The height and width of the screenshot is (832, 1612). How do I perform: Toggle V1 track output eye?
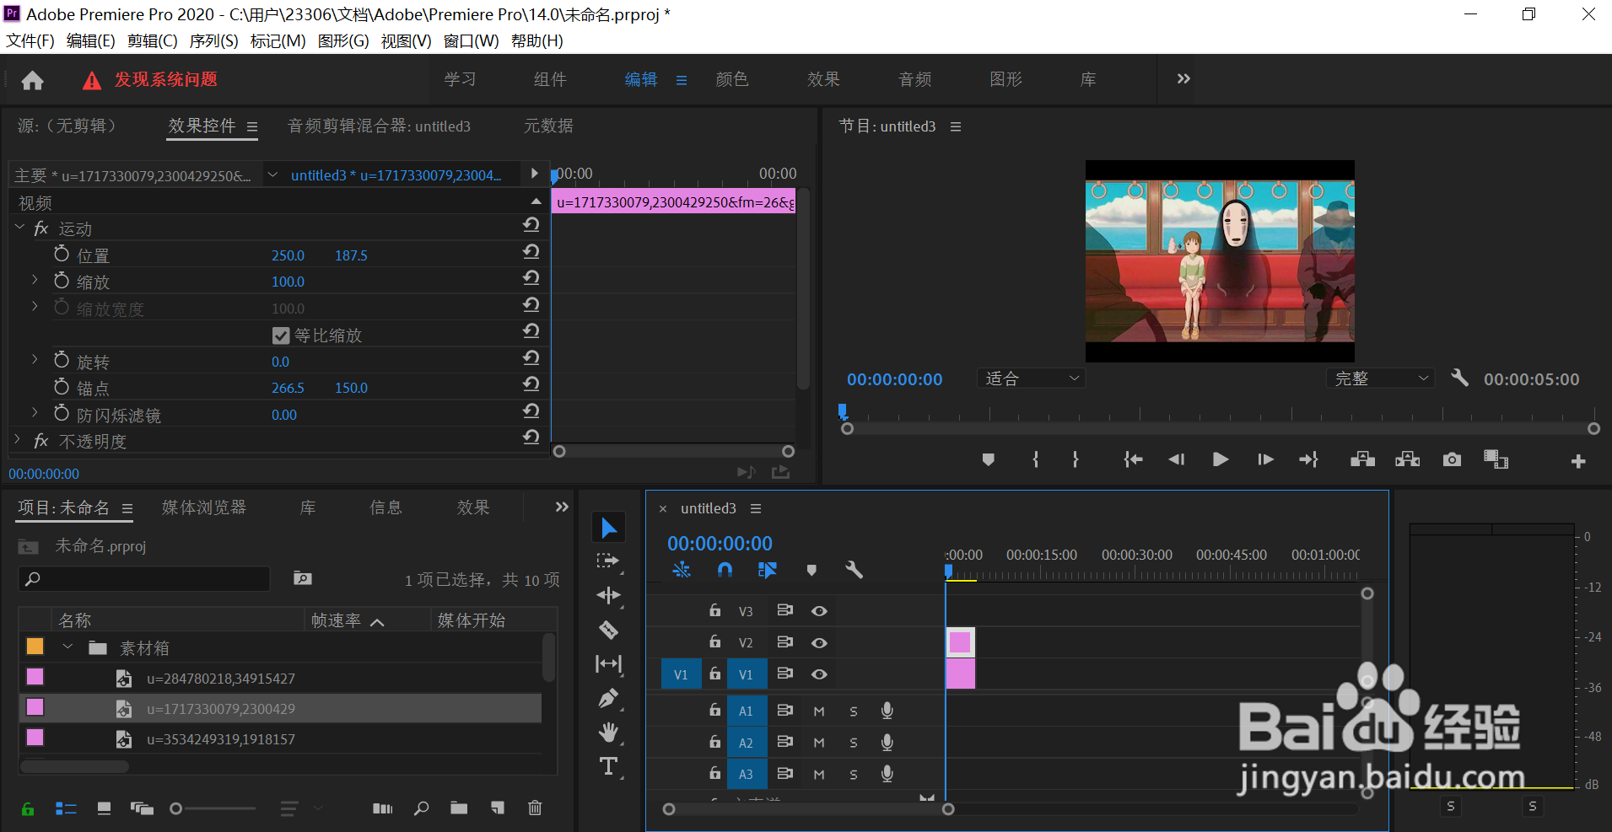point(819,674)
